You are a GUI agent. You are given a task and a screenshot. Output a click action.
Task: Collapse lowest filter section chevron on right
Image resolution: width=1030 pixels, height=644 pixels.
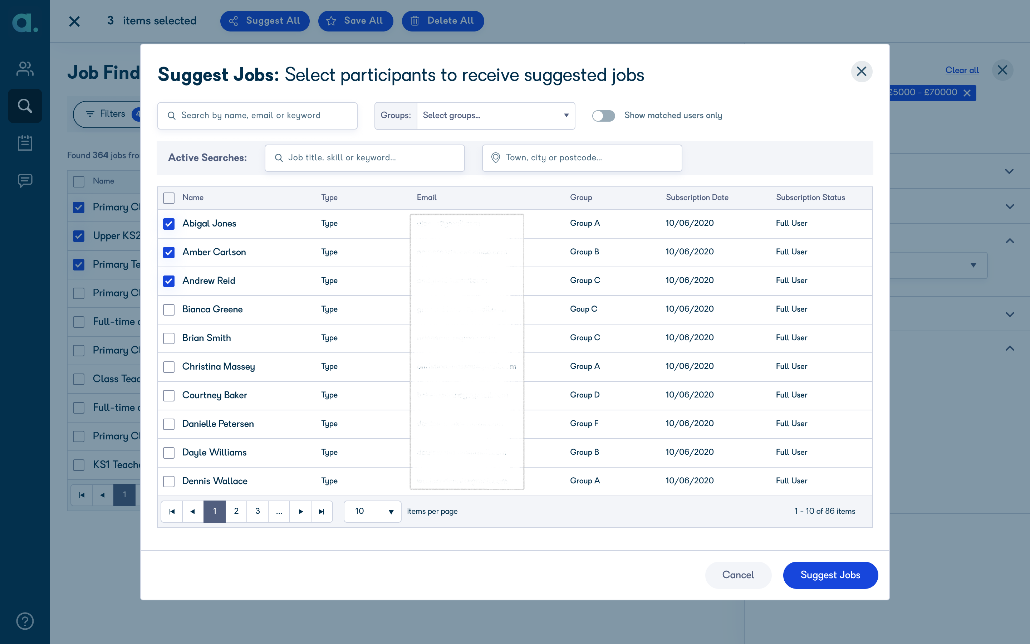pos(1009,348)
